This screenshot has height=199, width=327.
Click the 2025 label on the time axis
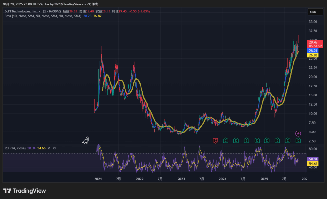pos(264,179)
